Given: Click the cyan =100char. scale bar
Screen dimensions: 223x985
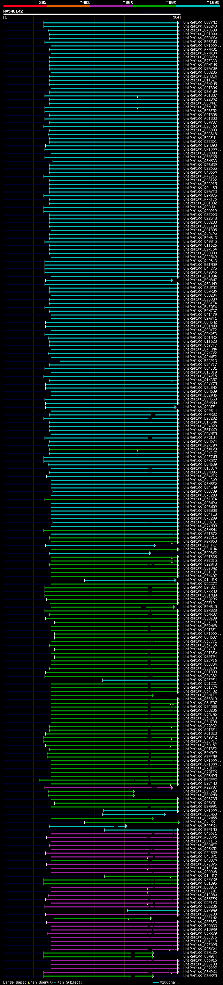Looking at the screenshot, I should pos(155,982).
